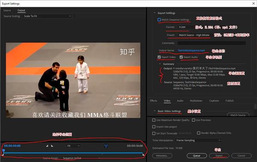Click the Metadata button

pyautogui.click(x=162, y=156)
